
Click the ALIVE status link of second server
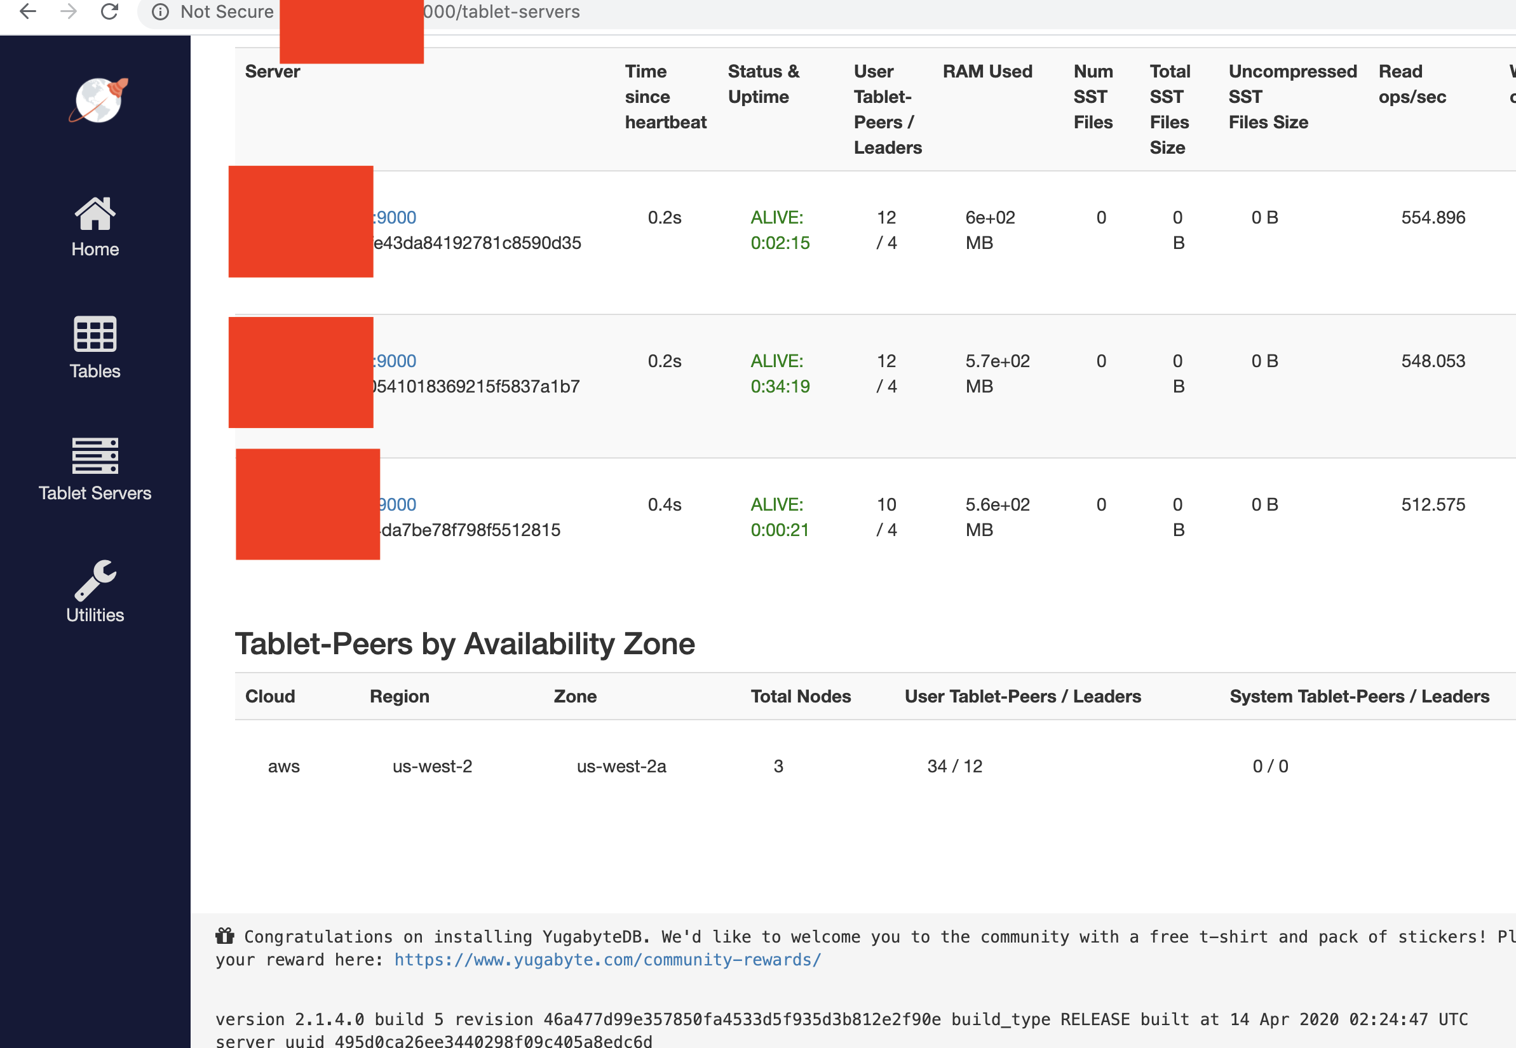pyautogui.click(x=778, y=361)
